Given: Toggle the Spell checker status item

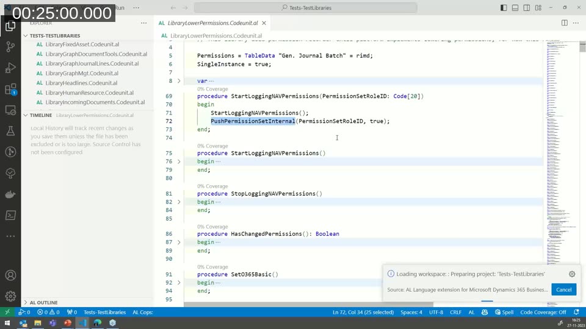Looking at the screenshot, I should (504, 312).
